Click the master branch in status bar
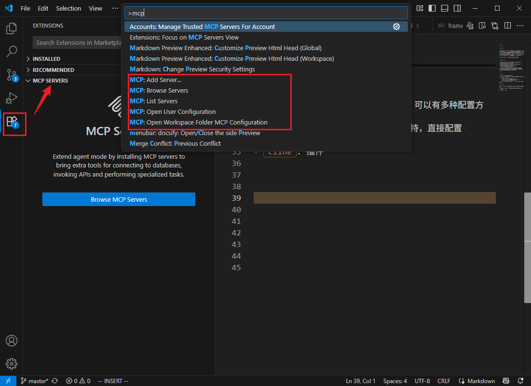This screenshot has width=531, height=386. coord(35,381)
